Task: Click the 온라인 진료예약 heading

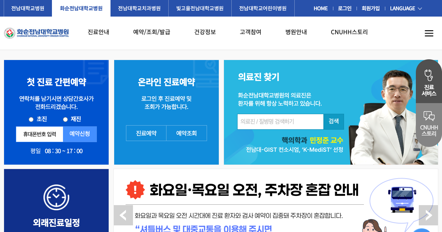Action: point(166,82)
